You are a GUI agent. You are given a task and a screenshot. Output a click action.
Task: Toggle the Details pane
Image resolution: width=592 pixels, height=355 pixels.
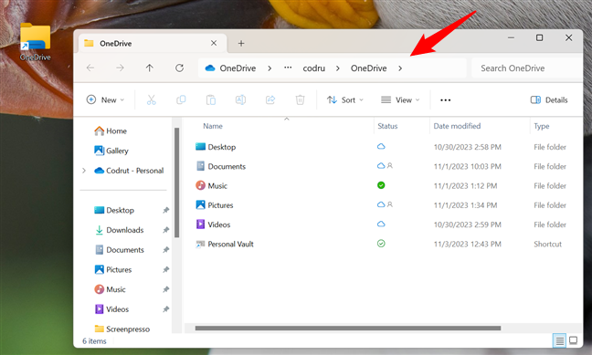549,100
